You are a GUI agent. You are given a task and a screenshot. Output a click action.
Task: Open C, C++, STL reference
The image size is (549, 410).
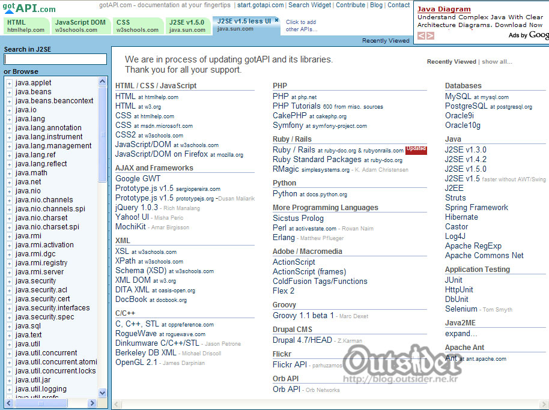165,324
